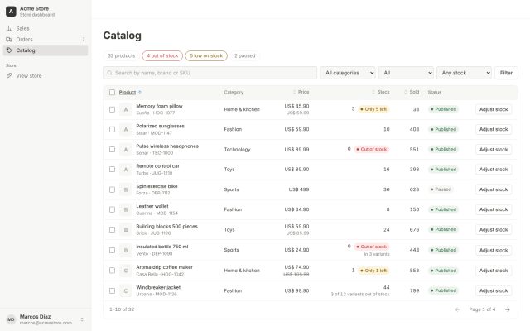
Task: Expand the Marcos Diaz account menu
Action: point(46,319)
